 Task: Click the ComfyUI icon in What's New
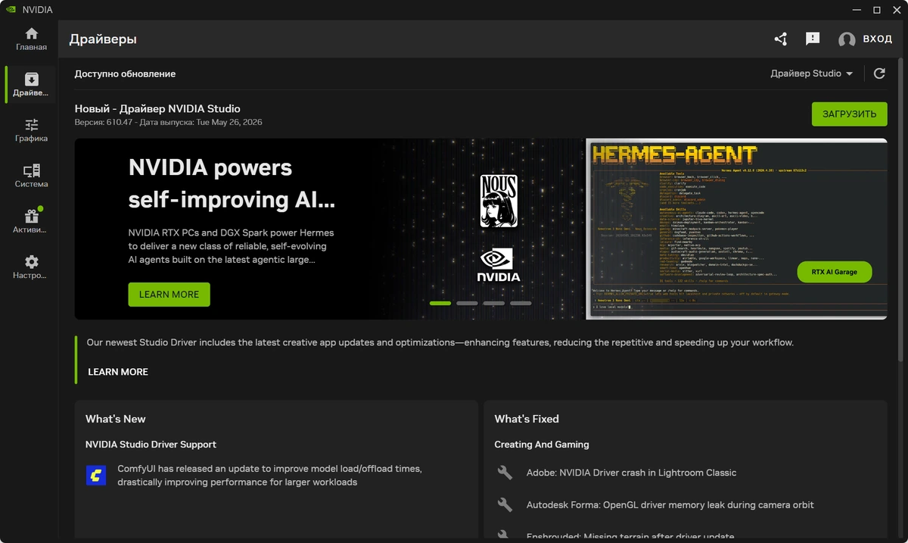[x=96, y=476]
